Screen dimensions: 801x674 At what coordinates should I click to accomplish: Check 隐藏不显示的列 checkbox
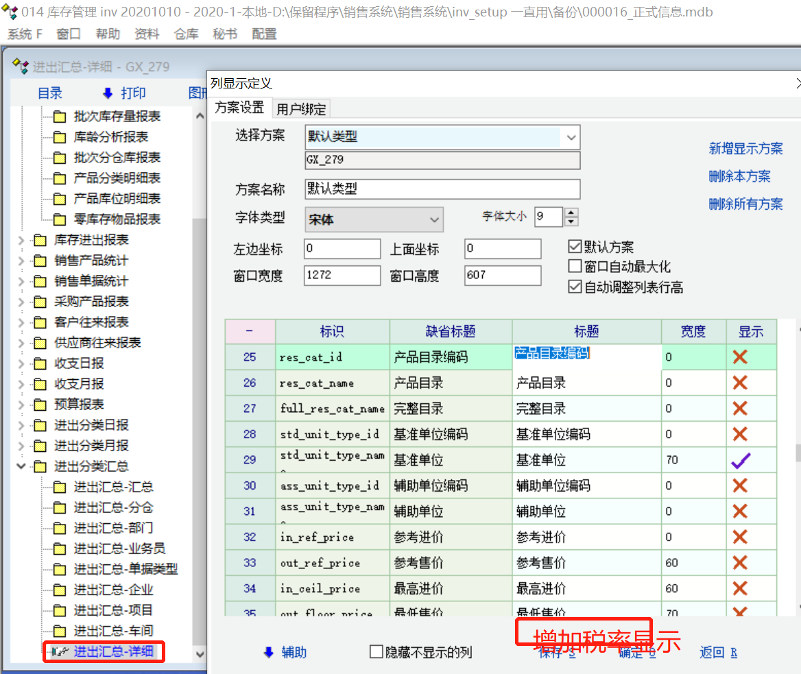pos(376,652)
